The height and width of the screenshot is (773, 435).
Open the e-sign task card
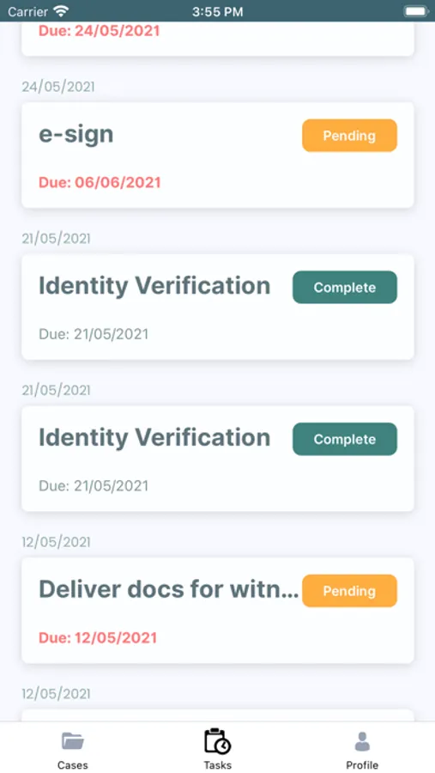coord(218,155)
